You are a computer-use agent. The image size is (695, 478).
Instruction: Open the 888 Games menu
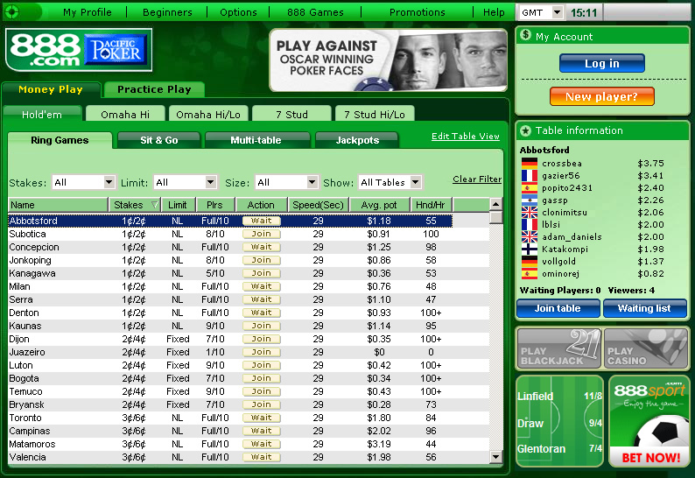(315, 12)
